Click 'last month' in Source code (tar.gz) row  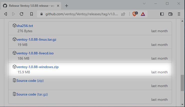[x=159, y=100]
